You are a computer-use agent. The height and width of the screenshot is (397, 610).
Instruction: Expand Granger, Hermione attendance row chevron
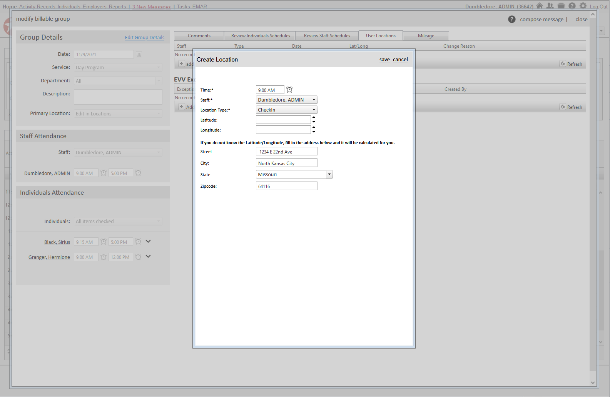pos(148,256)
